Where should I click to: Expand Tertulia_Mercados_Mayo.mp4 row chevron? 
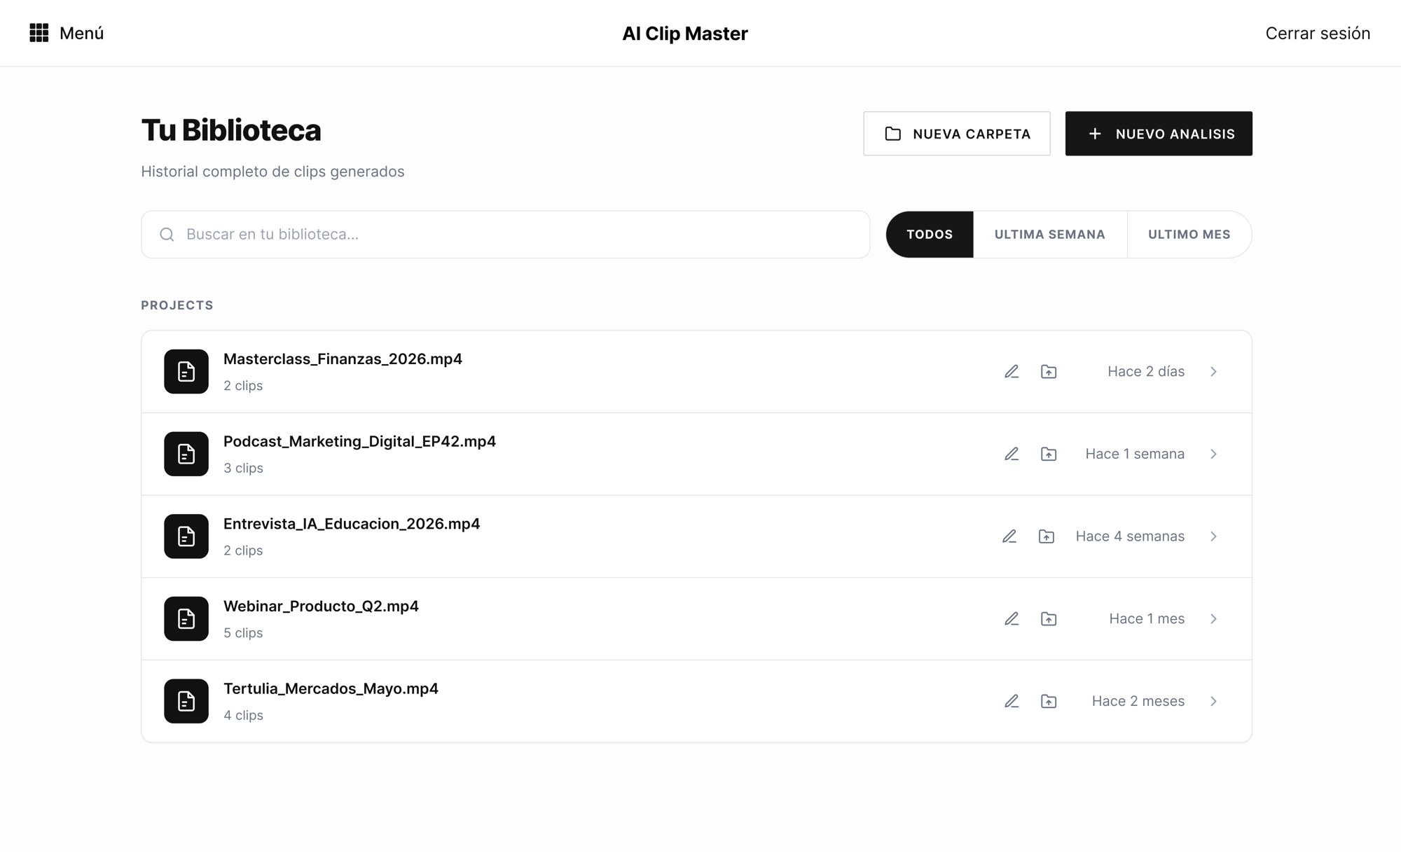coord(1214,701)
